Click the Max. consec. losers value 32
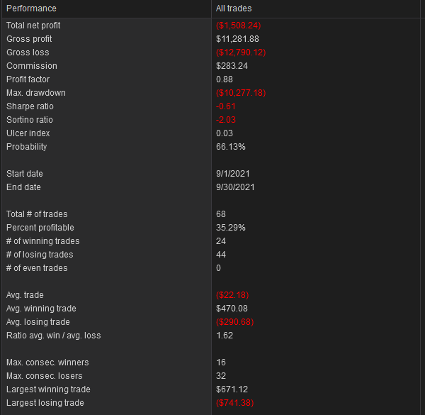425x415 pixels. tap(221, 376)
